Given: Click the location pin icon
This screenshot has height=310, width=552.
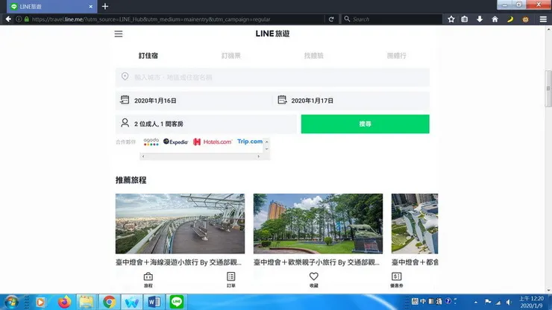Looking at the screenshot, I should click(x=125, y=77).
